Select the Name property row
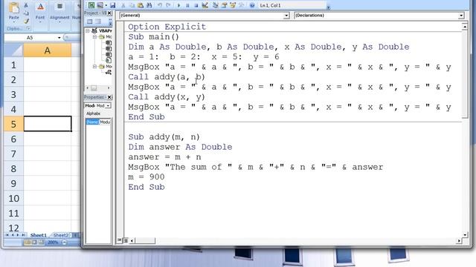 pyautogui.click(x=98, y=122)
